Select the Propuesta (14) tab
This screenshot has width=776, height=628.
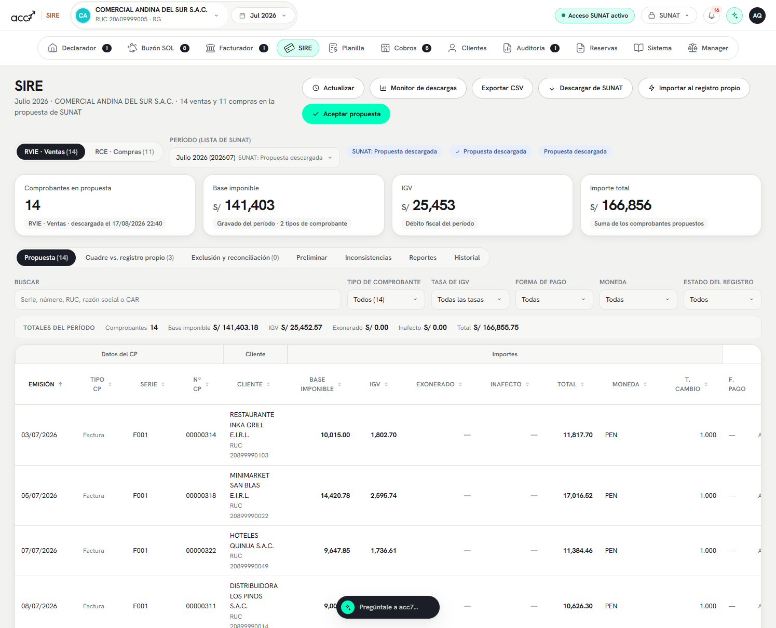pos(46,258)
